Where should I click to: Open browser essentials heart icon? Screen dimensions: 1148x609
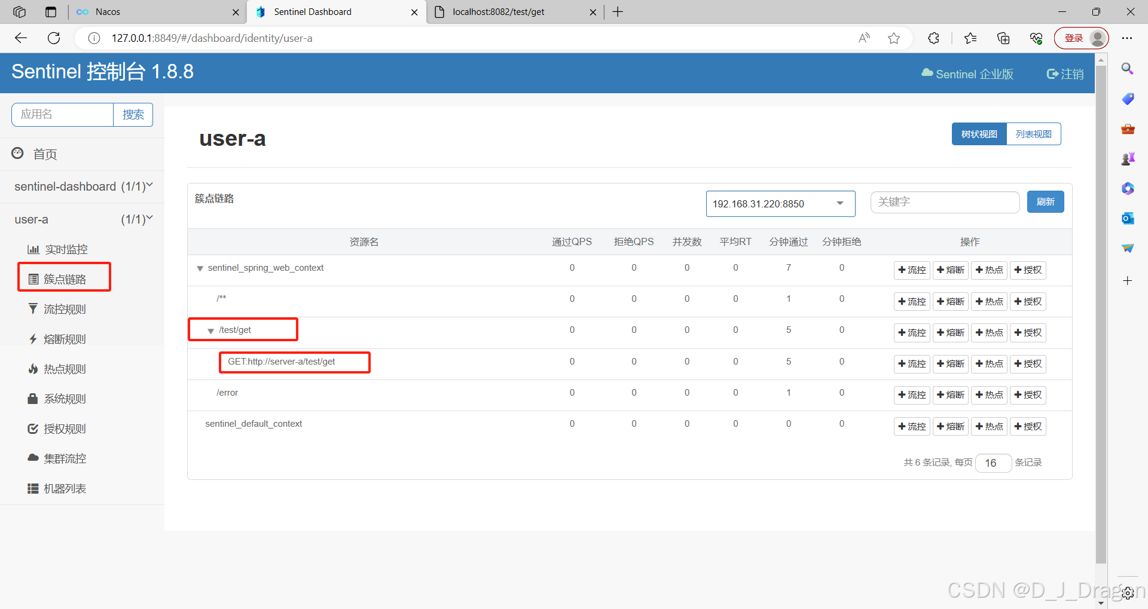pos(1036,38)
